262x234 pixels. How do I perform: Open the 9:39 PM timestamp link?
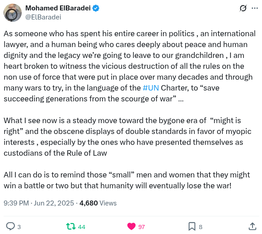click(x=16, y=203)
